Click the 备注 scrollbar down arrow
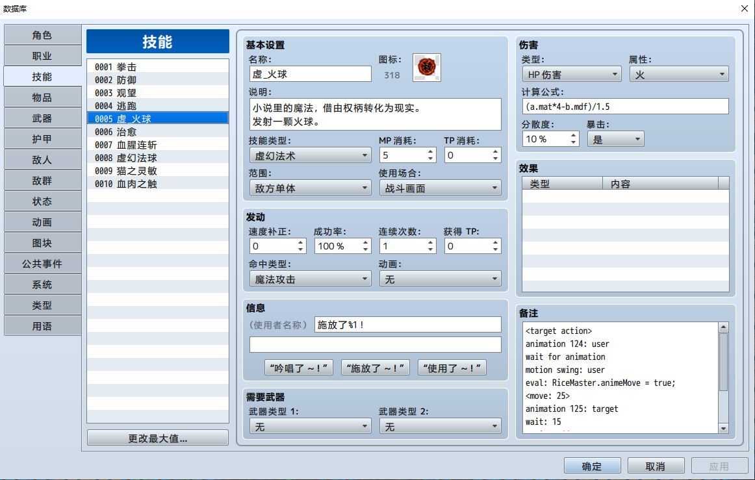755x480 pixels. pyautogui.click(x=723, y=429)
